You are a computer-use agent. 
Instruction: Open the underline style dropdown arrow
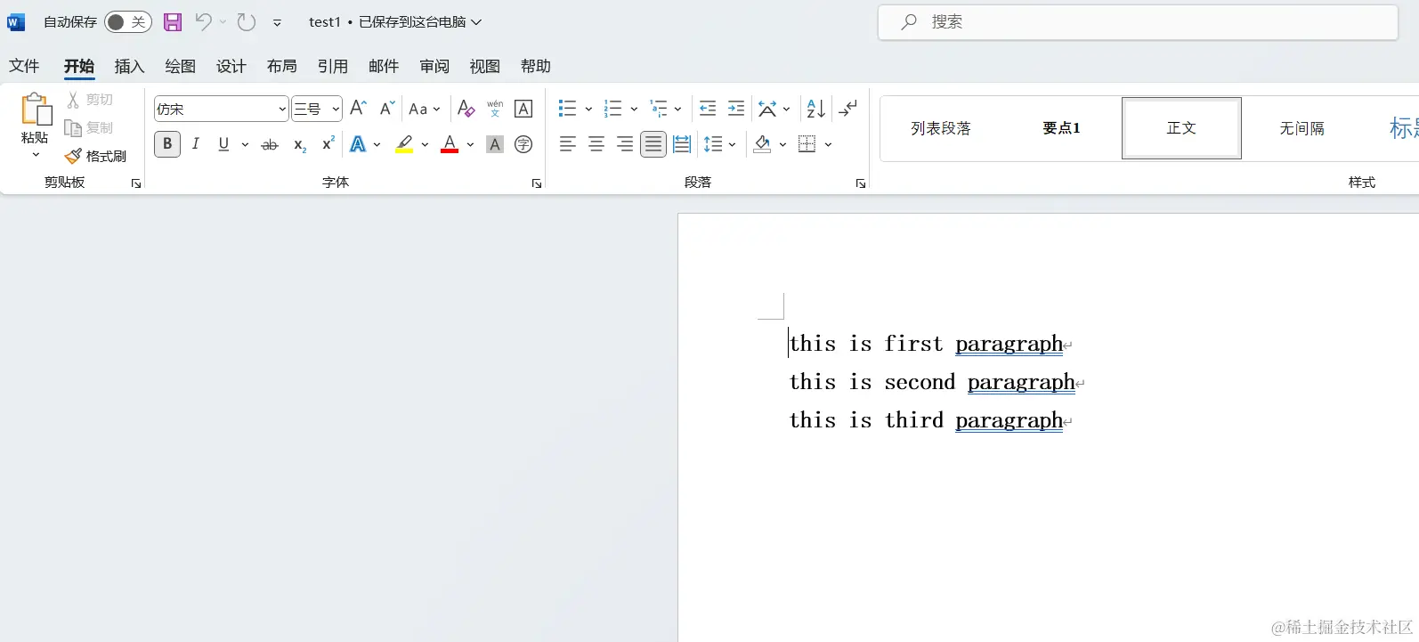point(245,144)
